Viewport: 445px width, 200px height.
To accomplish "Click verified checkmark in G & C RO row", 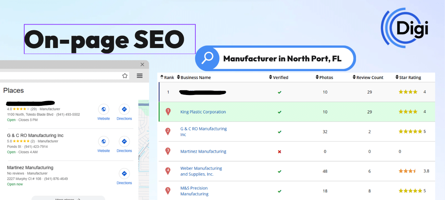I will tap(279, 132).
